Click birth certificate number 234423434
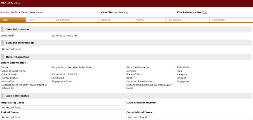Viewport: 253px width, 120px height. [183, 67]
